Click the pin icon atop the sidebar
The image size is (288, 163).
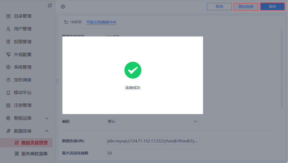click(x=50, y=5)
